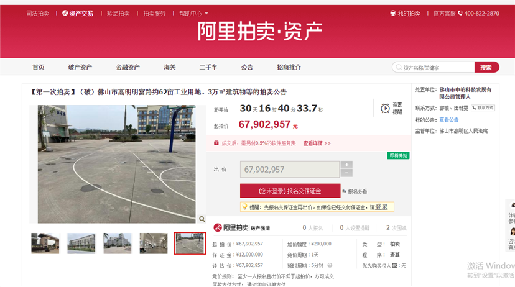The height and width of the screenshot is (287, 515).
Task: Click the 出价 bid amount field
Action: click(290, 169)
